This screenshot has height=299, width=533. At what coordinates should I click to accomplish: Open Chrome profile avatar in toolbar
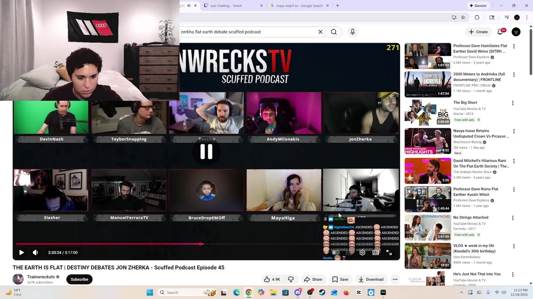tap(517, 17)
